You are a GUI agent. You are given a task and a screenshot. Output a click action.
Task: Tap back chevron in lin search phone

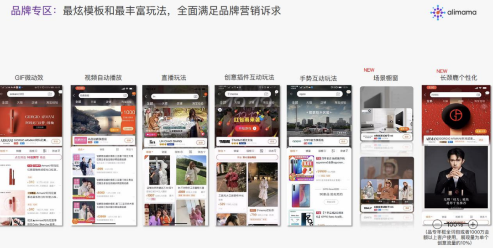[x=146, y=96]
